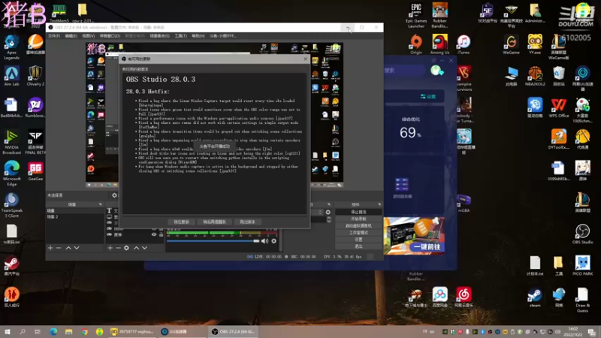Viewport: 601px width, 338px height.
Task: Open Epic Games Launcher desktop icon
Action: click(x=416, y=15)
